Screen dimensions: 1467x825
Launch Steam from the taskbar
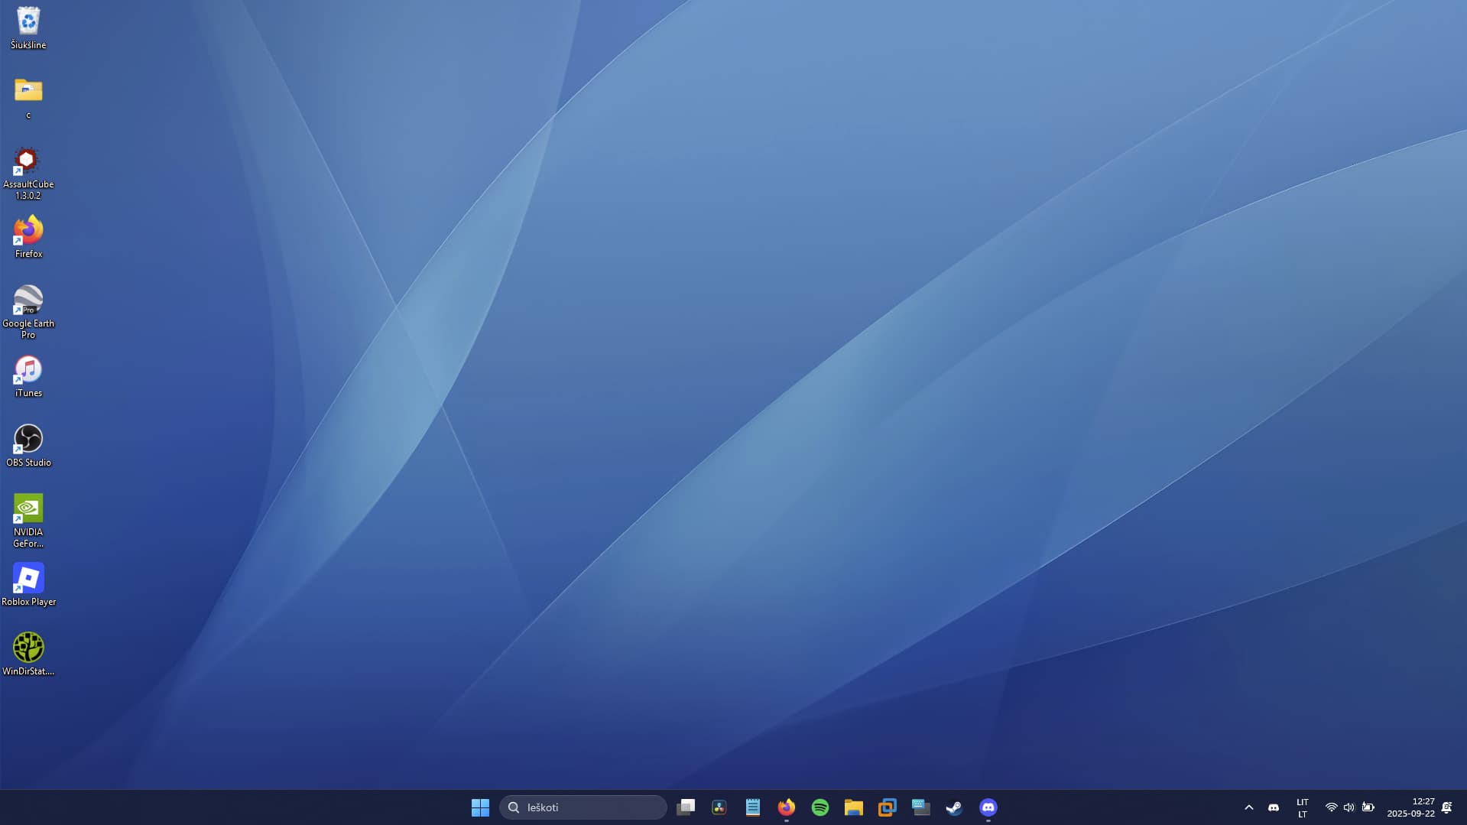(954, 807)
